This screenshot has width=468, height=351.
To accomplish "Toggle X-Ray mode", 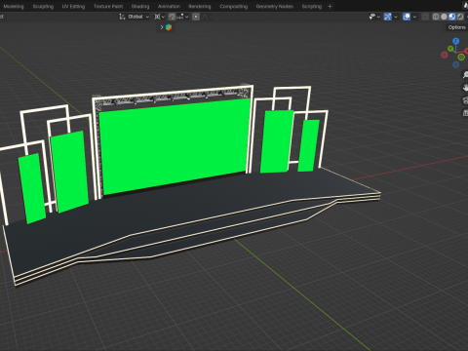I will point(425,17).
